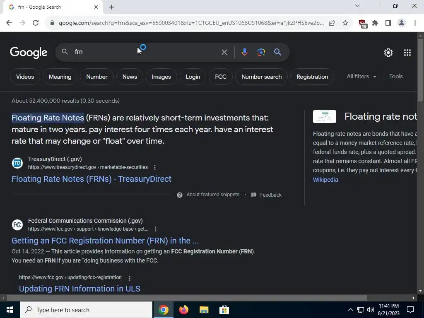Open the Windows Start menu
This screenshot has height=318, width=424.
point(10,310)
